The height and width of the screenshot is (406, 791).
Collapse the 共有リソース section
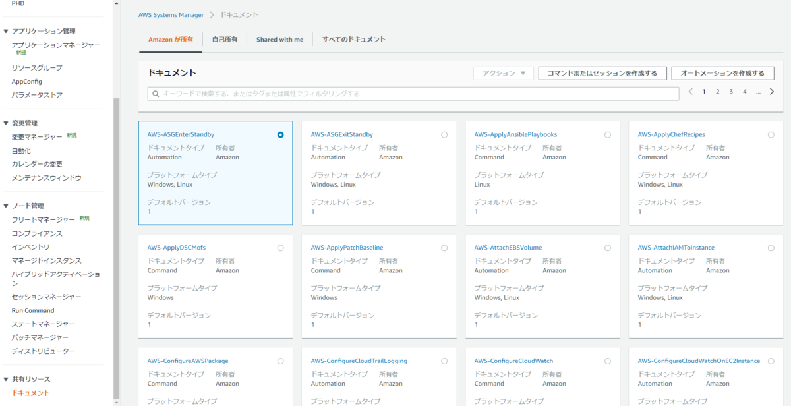[x=6, y=379]
